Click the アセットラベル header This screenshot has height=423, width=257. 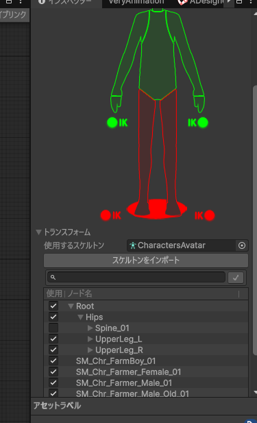point(57,405)
